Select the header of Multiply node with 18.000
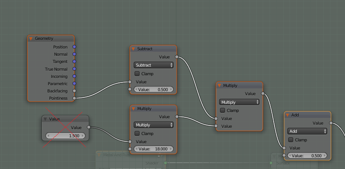Image resolution: width=345 pixels, height=169 pixels. [x=153, y=108]
